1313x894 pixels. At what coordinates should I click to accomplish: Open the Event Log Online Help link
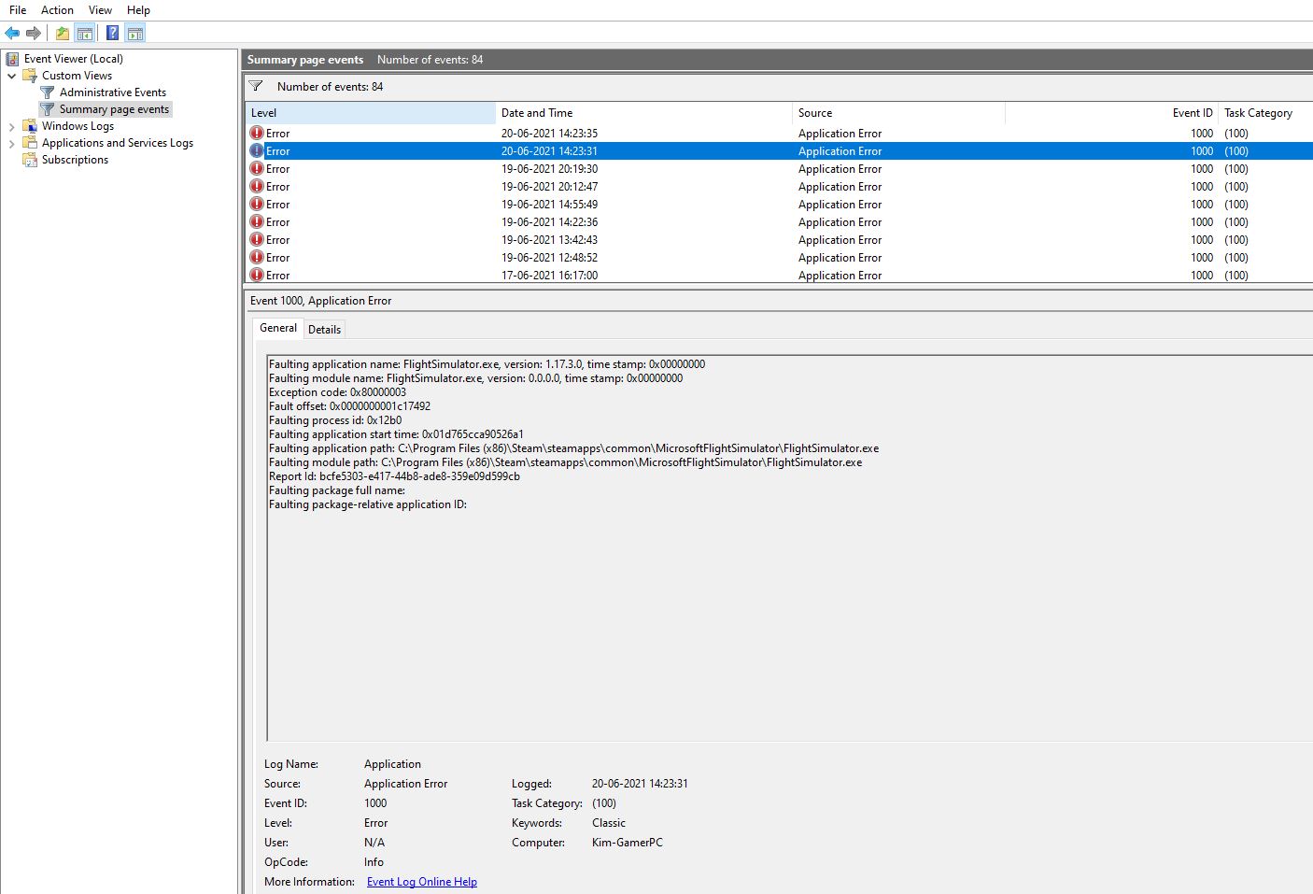point(421,882)
